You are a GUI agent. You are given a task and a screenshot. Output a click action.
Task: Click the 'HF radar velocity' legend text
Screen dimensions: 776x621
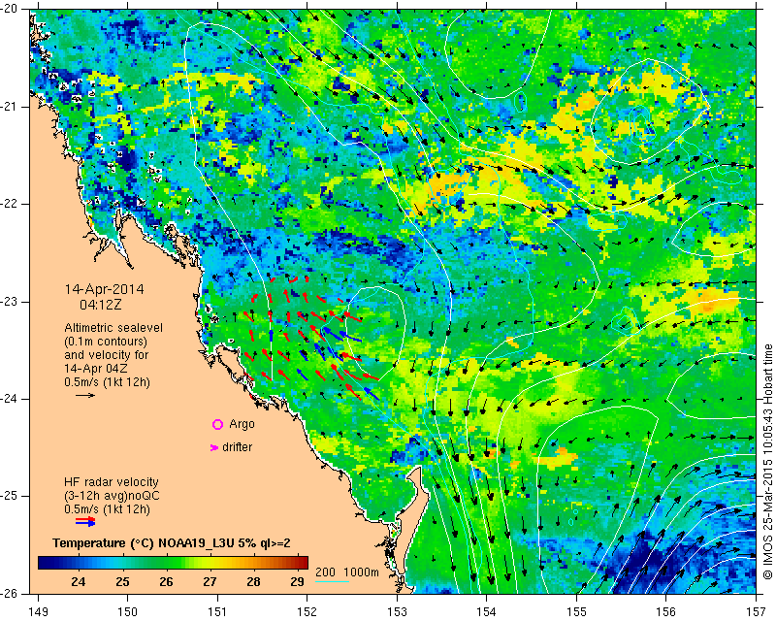112,482
